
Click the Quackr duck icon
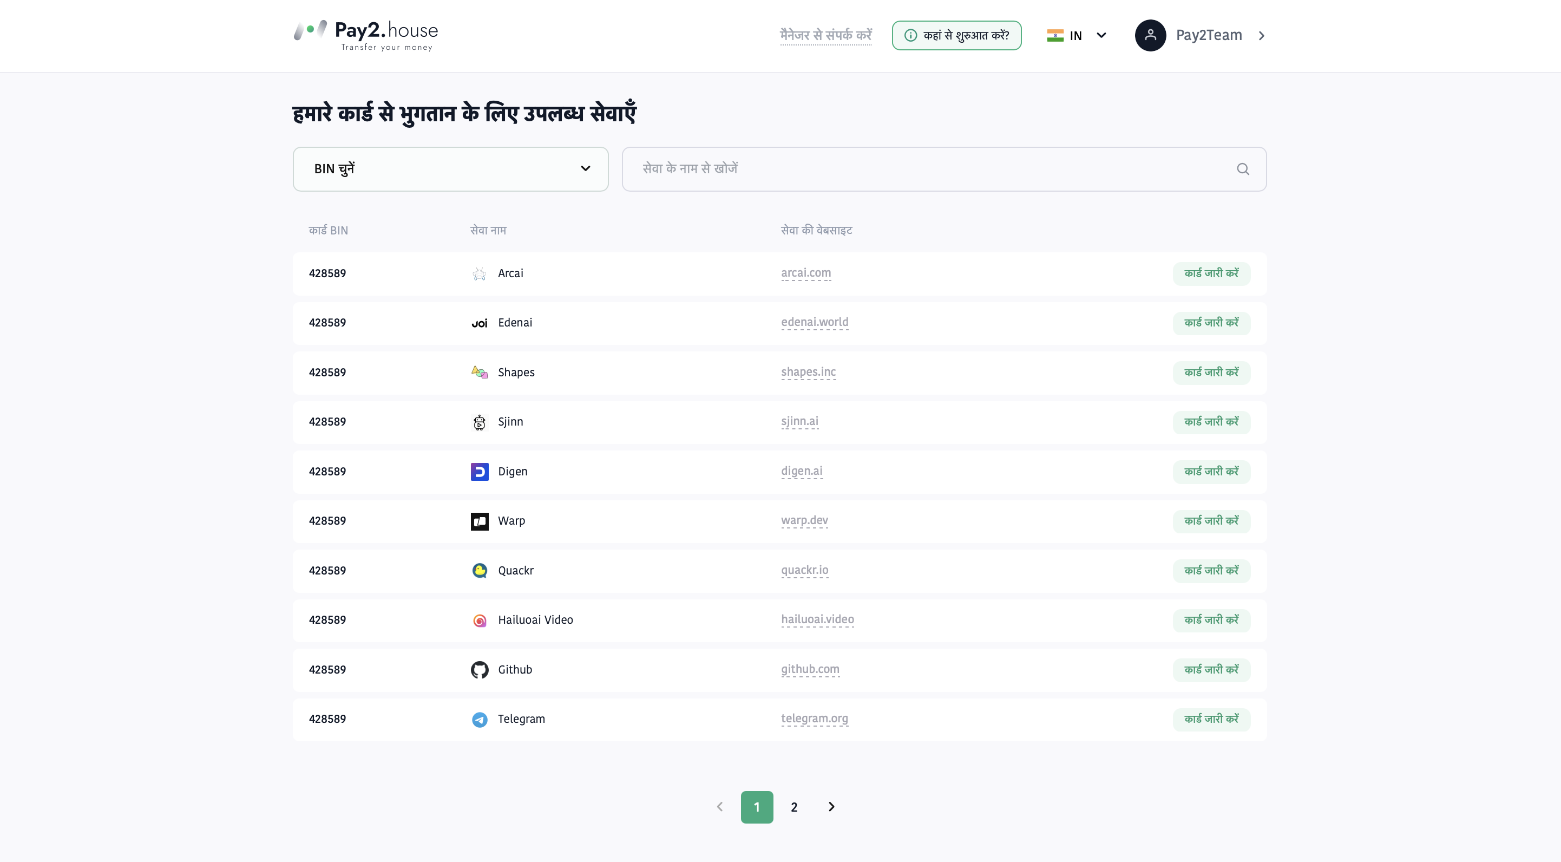pyautogui.click(x=480, y=570)
